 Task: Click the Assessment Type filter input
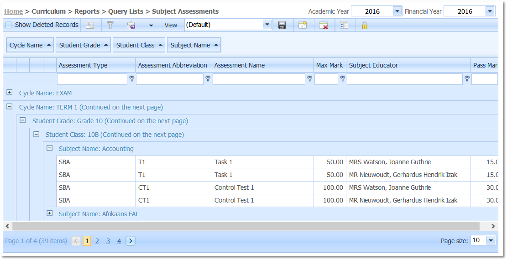click(x=92, y=79)
